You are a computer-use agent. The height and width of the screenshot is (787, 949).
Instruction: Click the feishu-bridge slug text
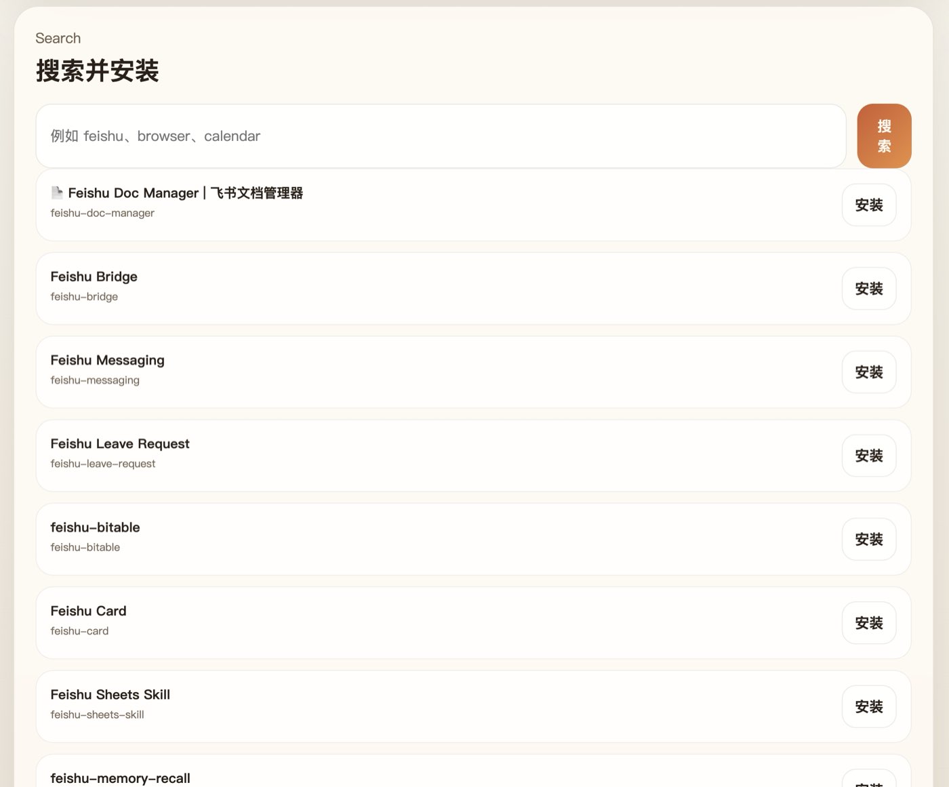84,296
